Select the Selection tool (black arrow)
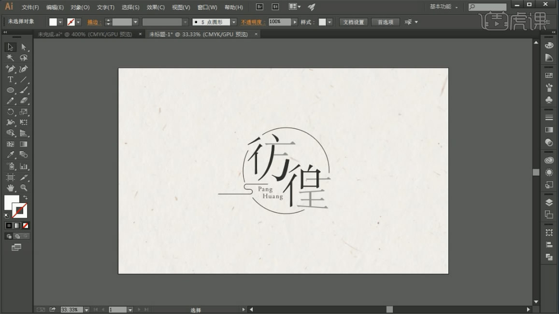The width and height of the screenshot is (559, 314). tap(10, 47)
